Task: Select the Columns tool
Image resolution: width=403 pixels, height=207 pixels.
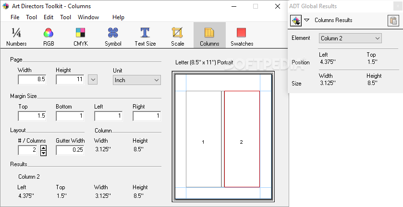Action: (209, 35)
